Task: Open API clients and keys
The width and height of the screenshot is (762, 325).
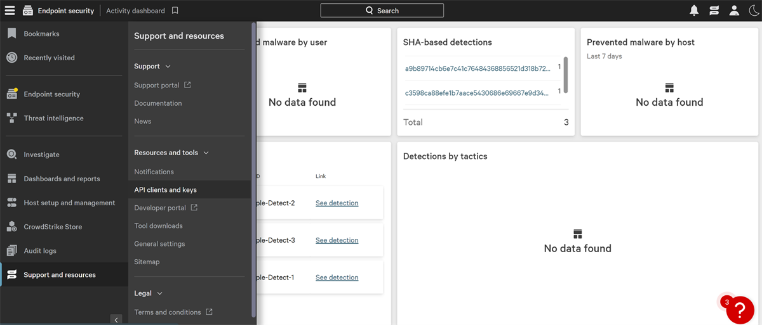Action: [x=165, y=190]
